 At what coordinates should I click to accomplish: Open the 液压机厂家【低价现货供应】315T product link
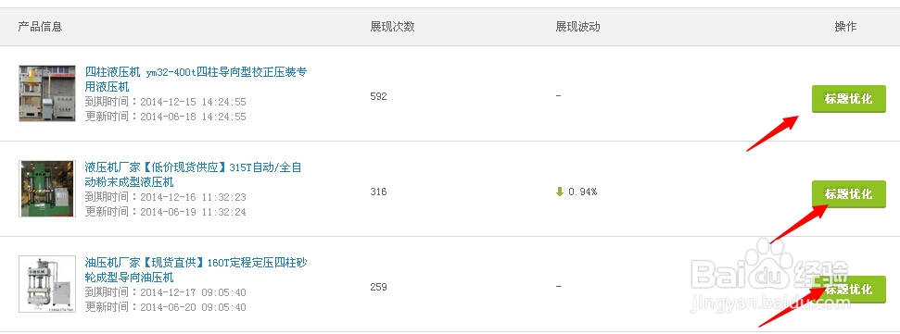click(x=193, y=175)
